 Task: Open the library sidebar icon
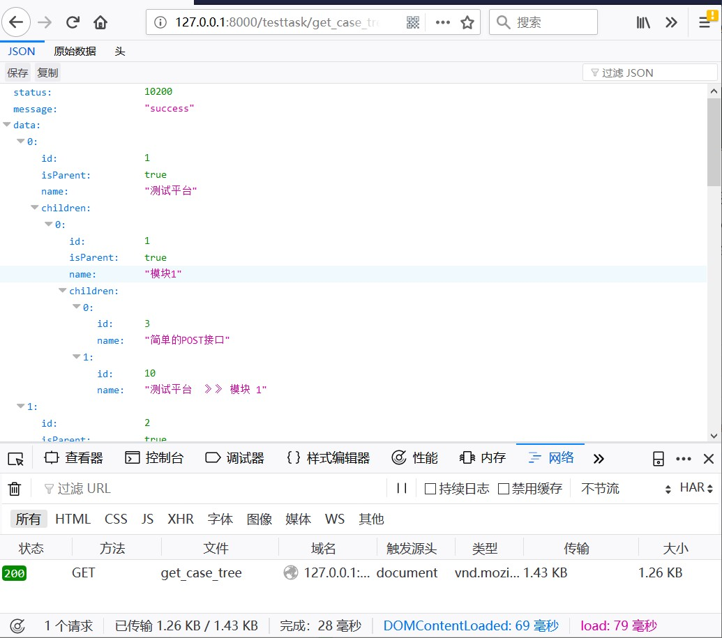point(642,22)
